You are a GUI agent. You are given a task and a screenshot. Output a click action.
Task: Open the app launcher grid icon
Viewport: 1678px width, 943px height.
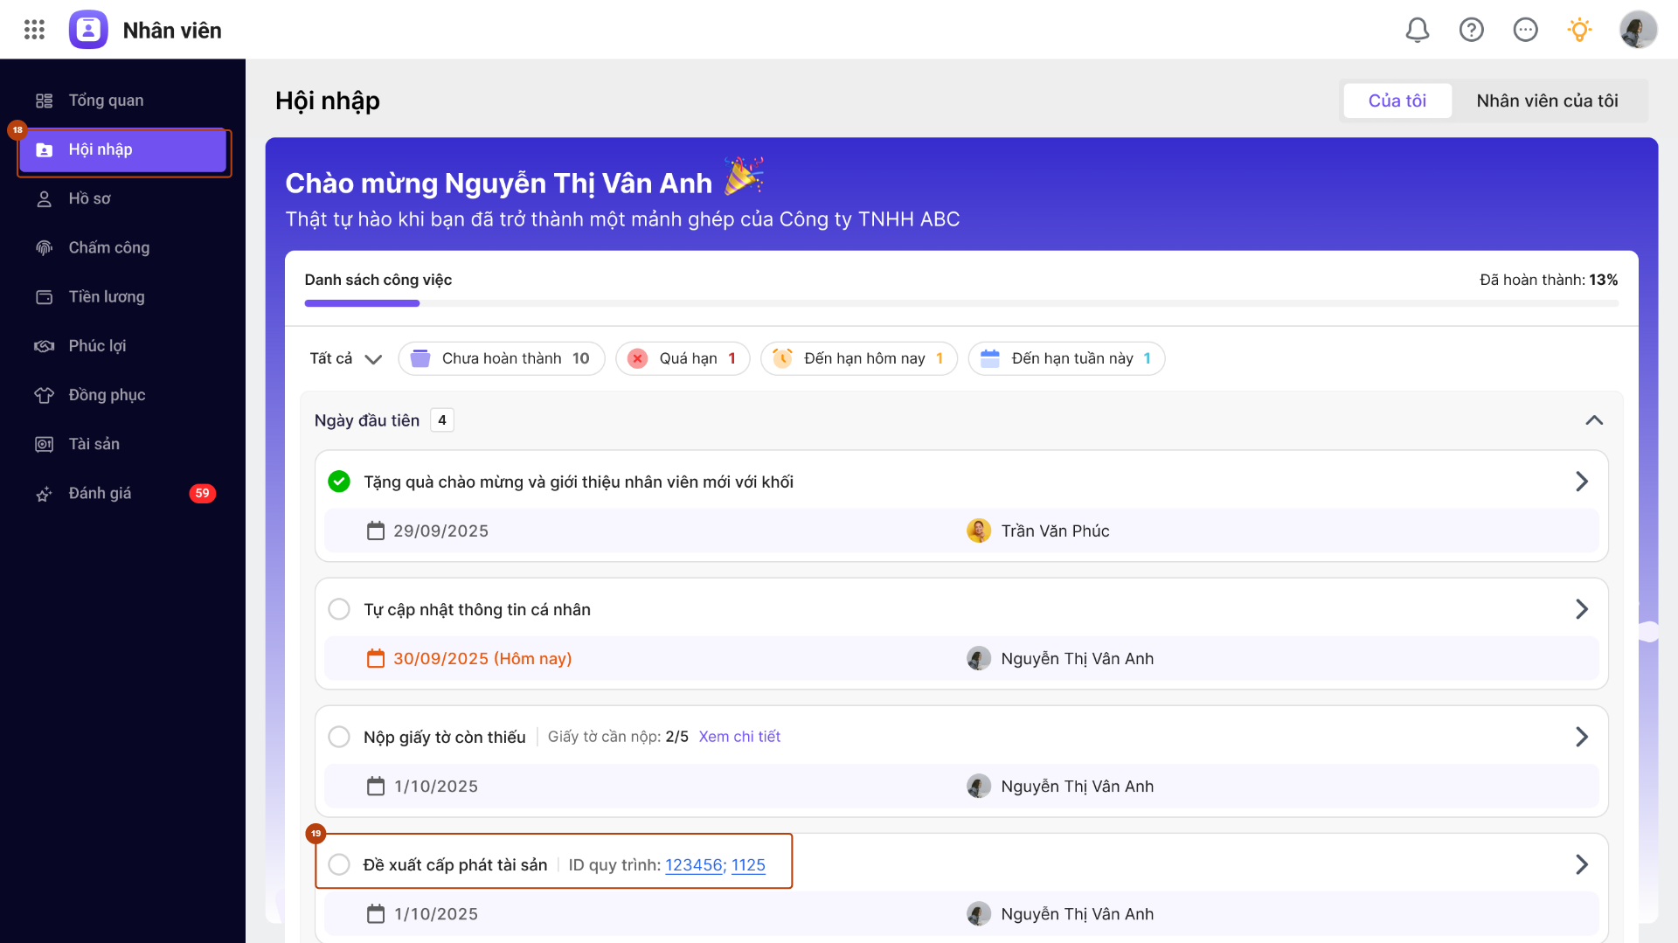click(x=34, y=30)
